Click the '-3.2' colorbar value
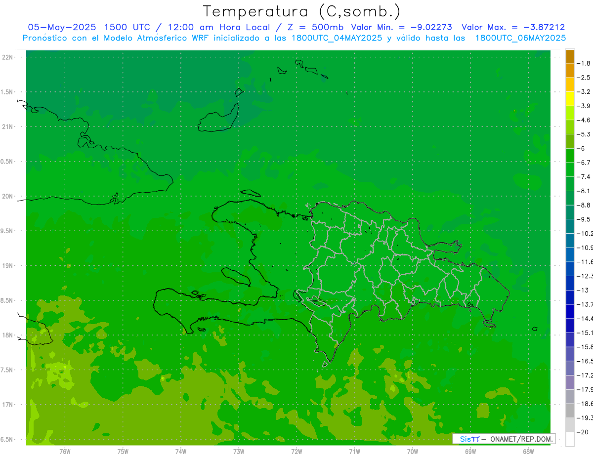Image resolution: width=593 pixels, height=458 pixels. (584, 91)
